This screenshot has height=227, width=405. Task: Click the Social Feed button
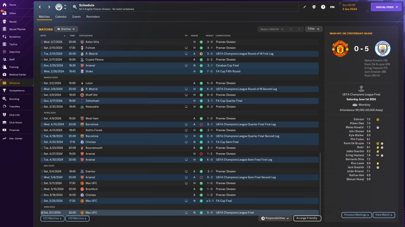tap(386, 7)
